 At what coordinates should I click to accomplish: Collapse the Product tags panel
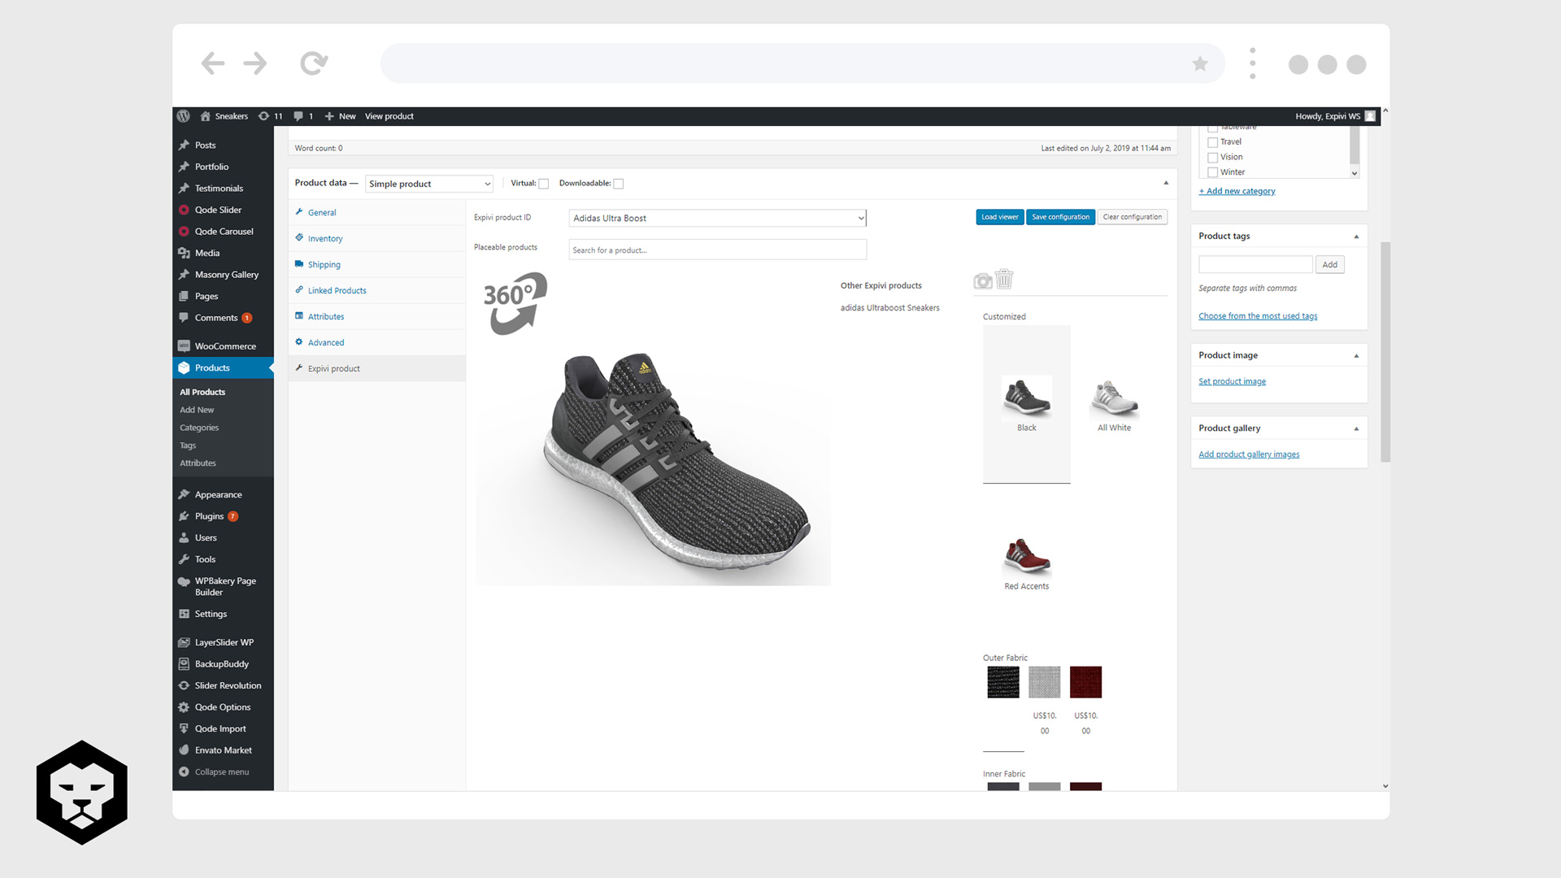(x=1356, y=237)
